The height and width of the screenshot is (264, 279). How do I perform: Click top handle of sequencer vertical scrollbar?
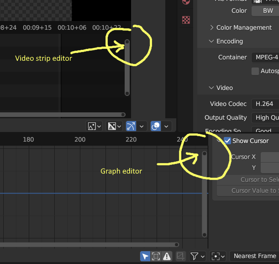pyautogui.click(x=127, y=42)
